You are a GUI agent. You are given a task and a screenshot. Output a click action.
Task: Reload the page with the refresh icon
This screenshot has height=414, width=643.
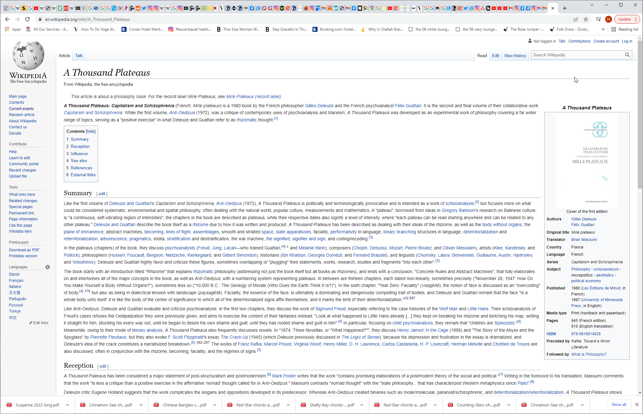(x=27, y=19)
